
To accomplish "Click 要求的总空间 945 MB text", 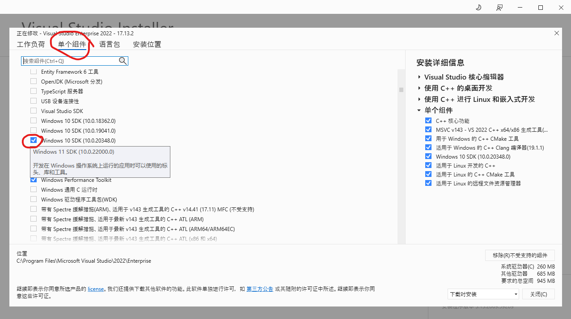I will pos(528,281).
